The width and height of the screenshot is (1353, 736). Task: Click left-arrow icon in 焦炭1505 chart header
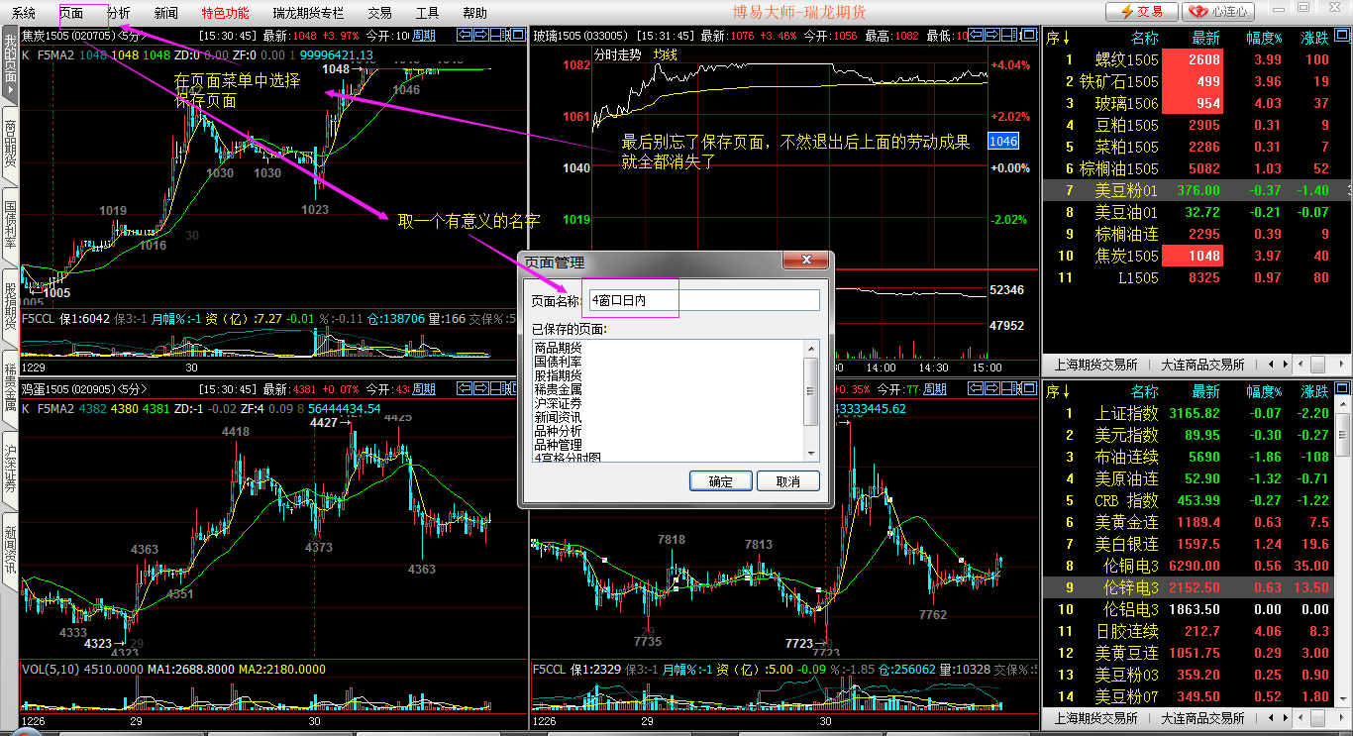(x=464, y=36)
